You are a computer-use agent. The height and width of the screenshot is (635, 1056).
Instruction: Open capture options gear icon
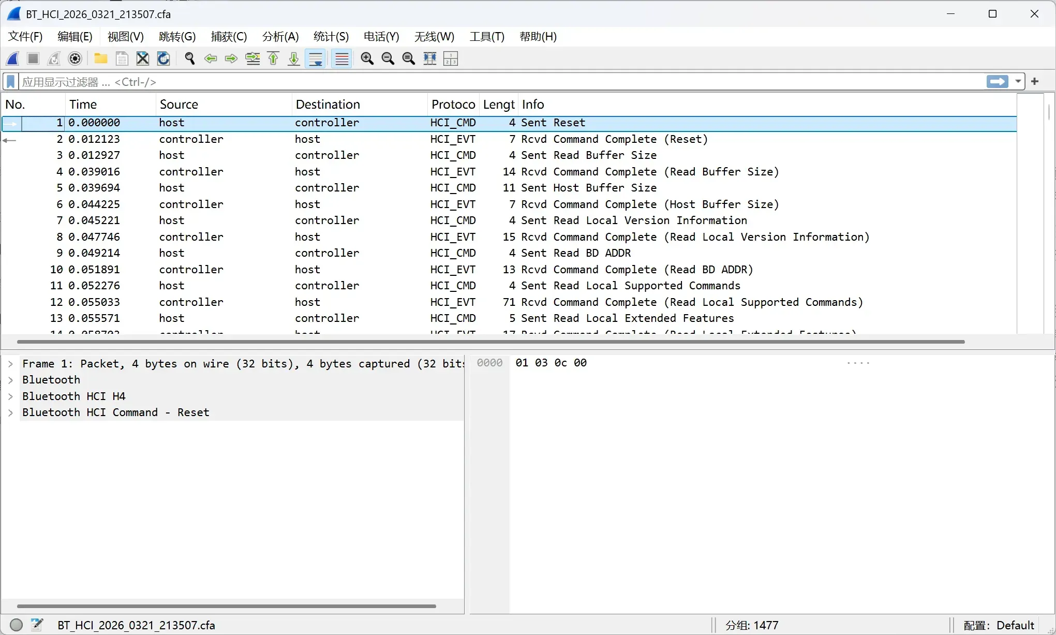tap(75, 58)
